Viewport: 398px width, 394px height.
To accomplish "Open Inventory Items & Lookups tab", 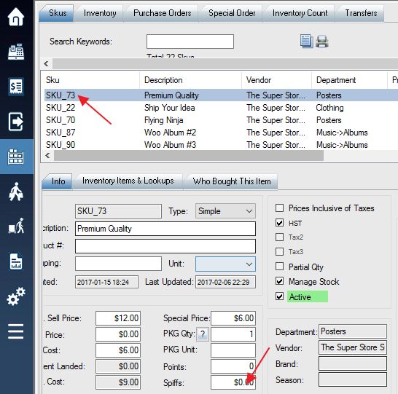I will (x=128, y=181).
